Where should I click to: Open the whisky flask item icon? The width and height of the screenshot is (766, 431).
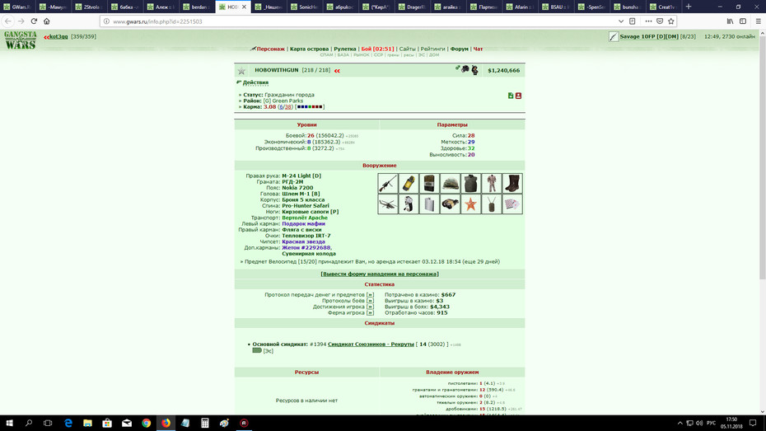pos(429,204)
